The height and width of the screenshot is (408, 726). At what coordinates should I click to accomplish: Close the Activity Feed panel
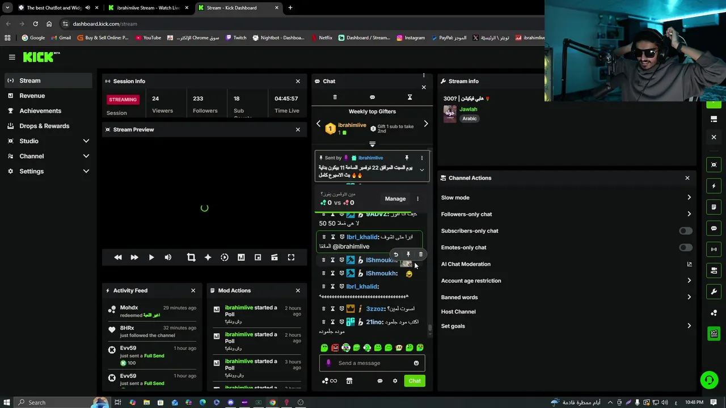click(193, 290)
